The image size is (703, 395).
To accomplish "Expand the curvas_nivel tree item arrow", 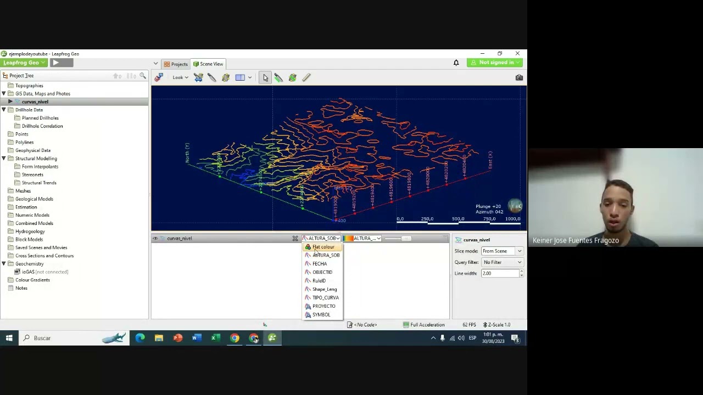I will (x=10, y=101).
